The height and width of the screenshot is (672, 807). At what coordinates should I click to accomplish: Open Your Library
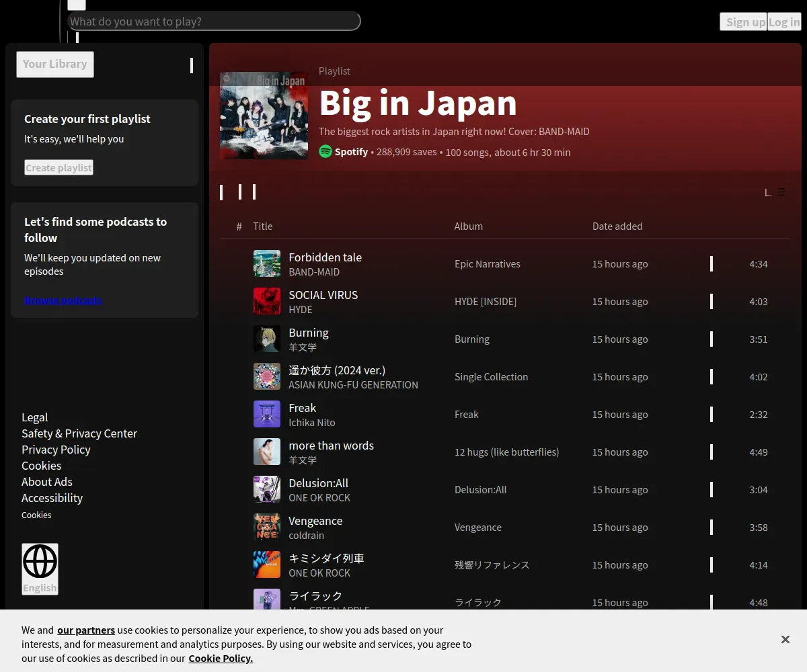(55, 64)
